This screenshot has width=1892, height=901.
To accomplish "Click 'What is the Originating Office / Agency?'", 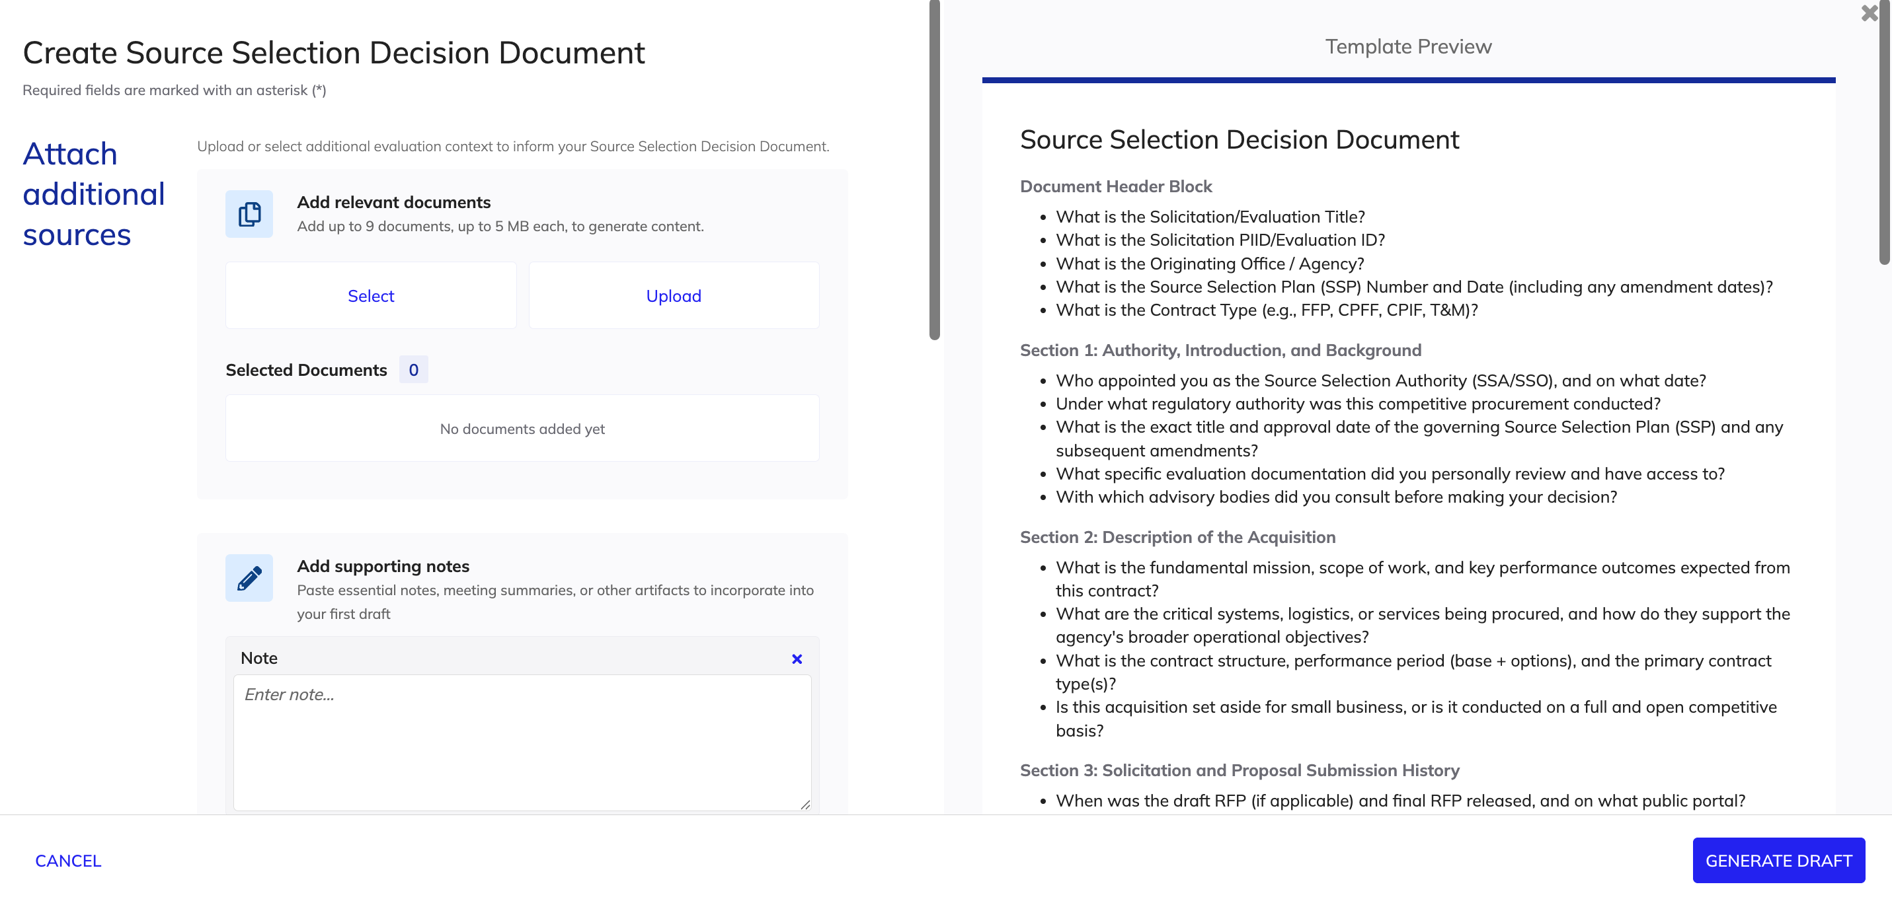I will point(1210,264).
